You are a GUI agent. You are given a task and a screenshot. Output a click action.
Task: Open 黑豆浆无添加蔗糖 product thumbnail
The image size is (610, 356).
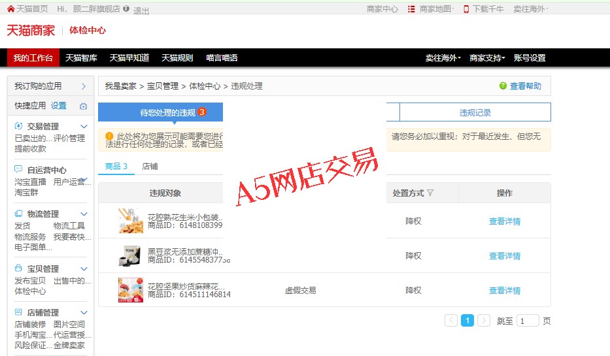[x=131, y=255]
